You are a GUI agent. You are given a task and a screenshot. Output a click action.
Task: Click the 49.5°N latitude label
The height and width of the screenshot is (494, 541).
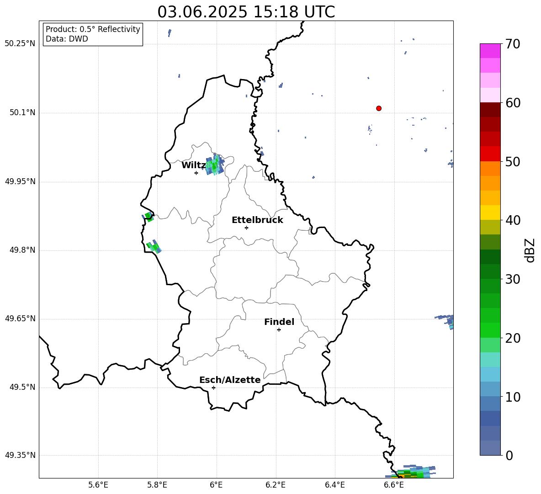click(22, 387)
